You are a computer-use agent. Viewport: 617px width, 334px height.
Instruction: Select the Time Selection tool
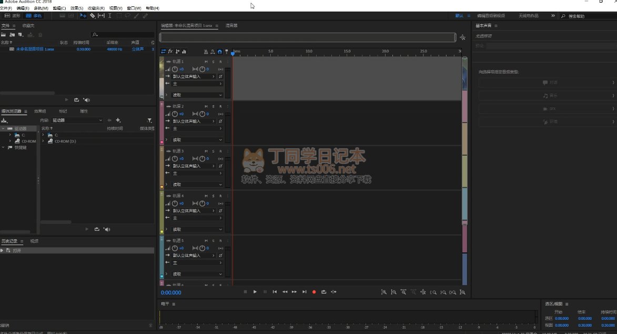tap(109, 16)
